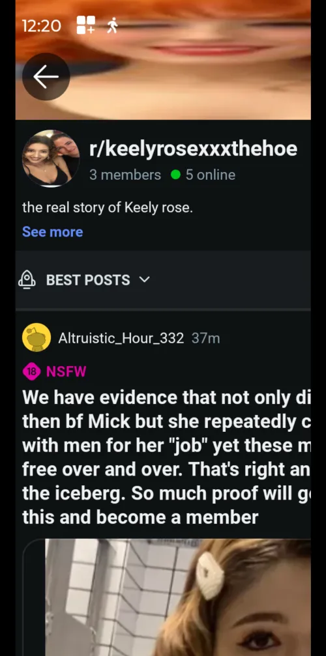Tap the 3 members count

point(125,175)
